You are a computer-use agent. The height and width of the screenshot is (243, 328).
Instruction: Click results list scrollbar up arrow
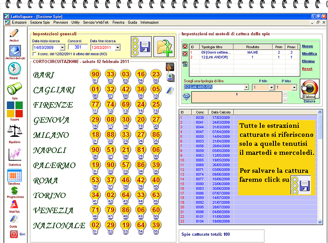(320, 112)
